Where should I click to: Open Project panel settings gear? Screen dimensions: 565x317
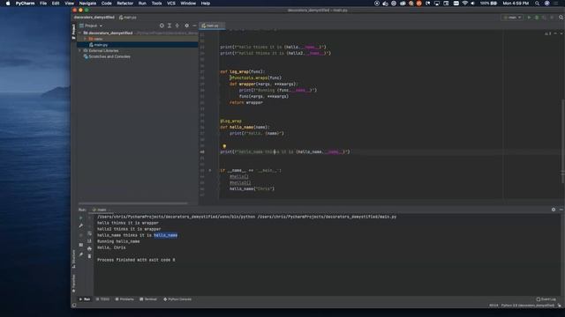pyautogui.click(x=186, y=26)
